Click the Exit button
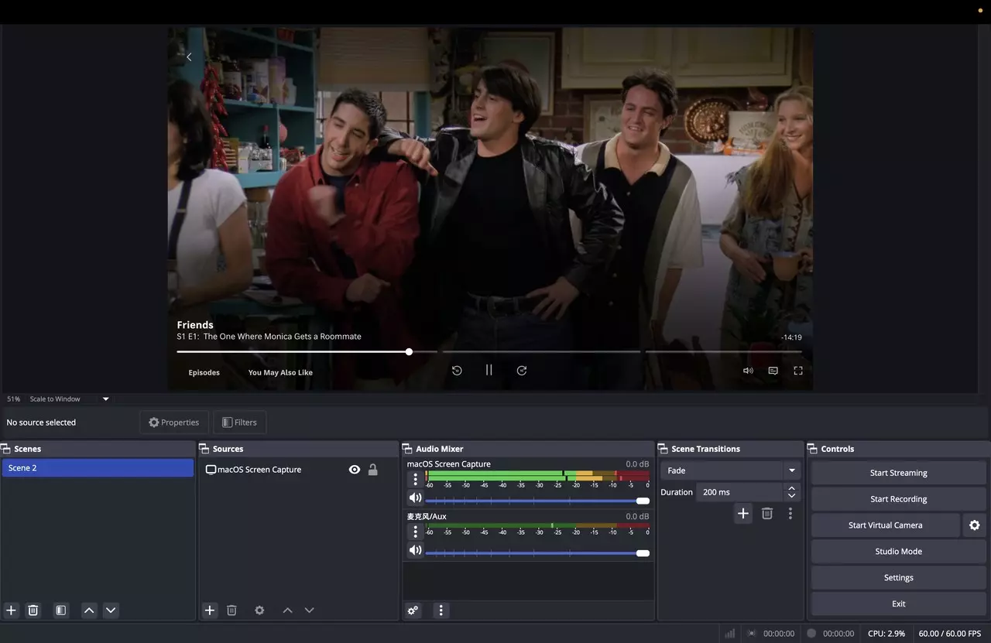 [898, 604]
